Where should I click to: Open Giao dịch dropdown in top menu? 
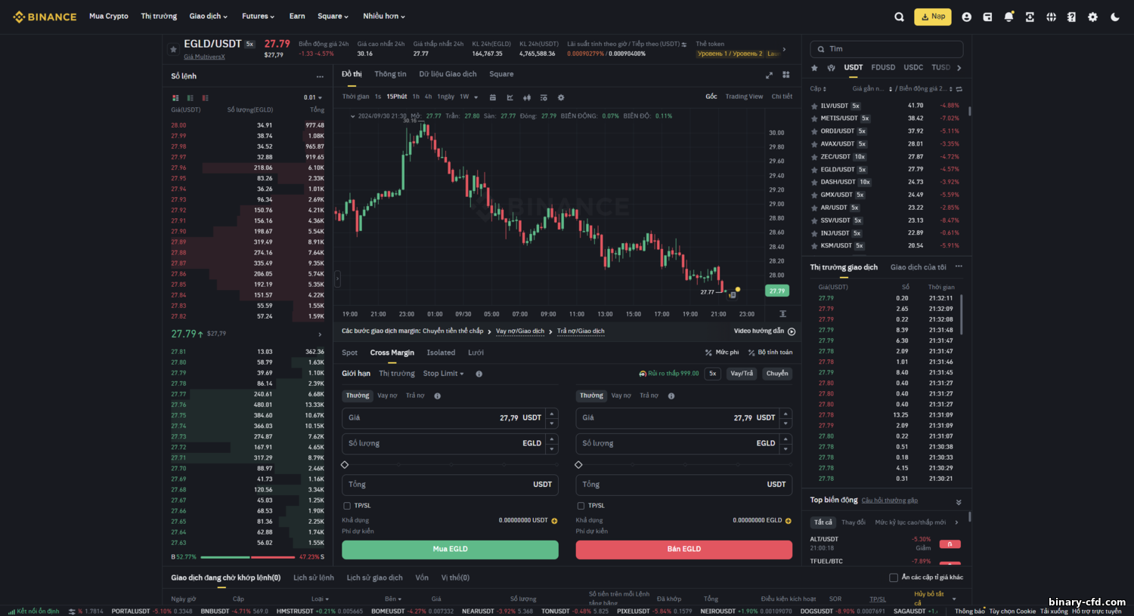click(208, 16)
